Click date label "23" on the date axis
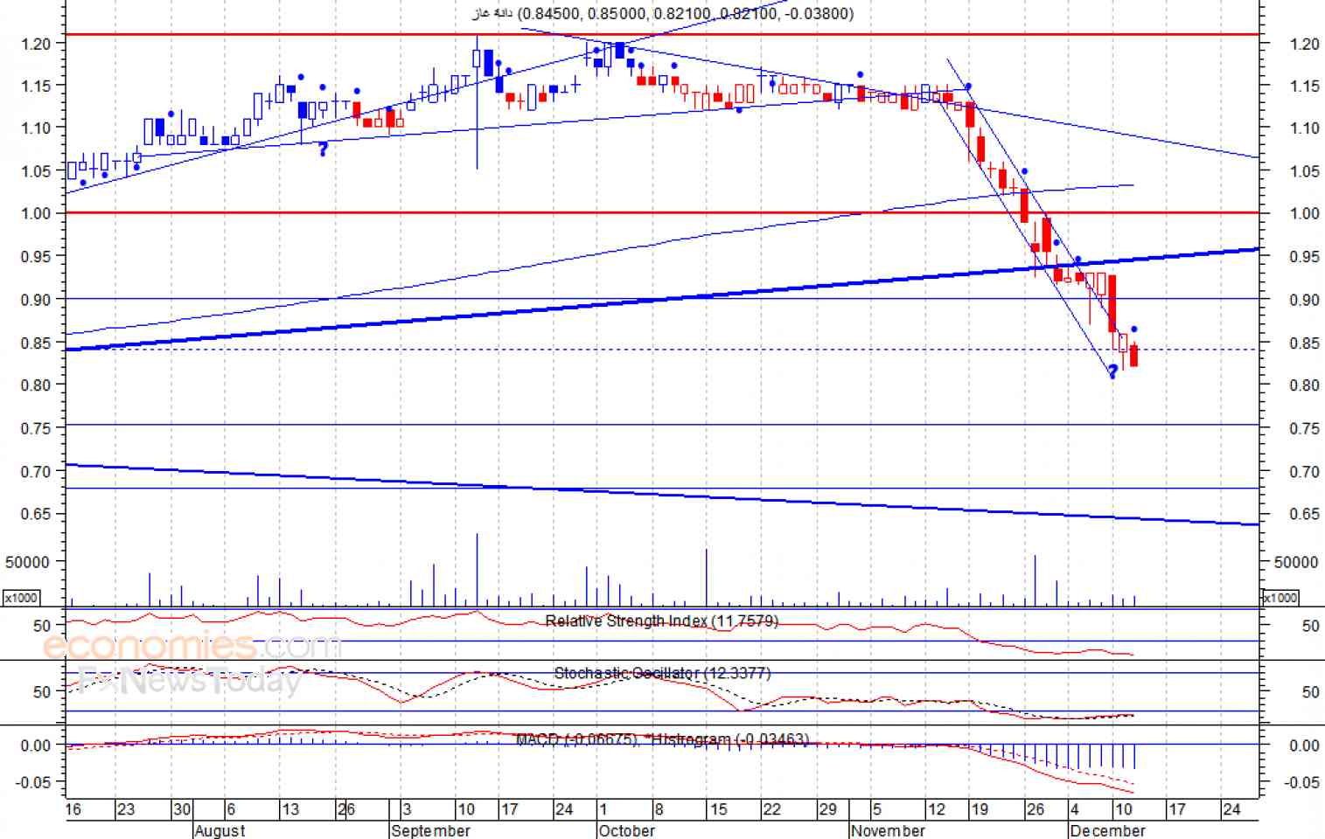The width and height of the screenshot is (1325, 839). click(126, 809)
